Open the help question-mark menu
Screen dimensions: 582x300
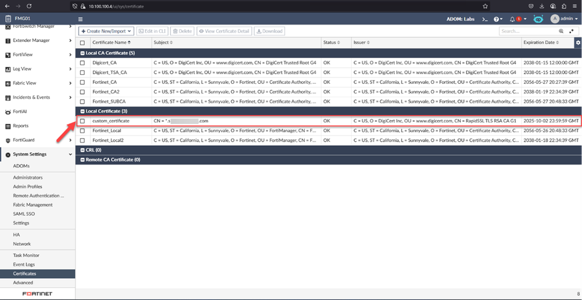coord(497,19)
